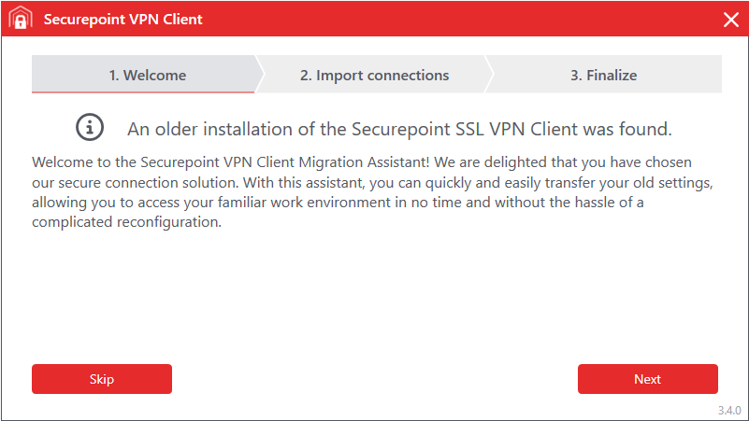Open the 3. Finalize step
Image resolution: width=749 pixels, height=421 pixels.
point(603,75)
